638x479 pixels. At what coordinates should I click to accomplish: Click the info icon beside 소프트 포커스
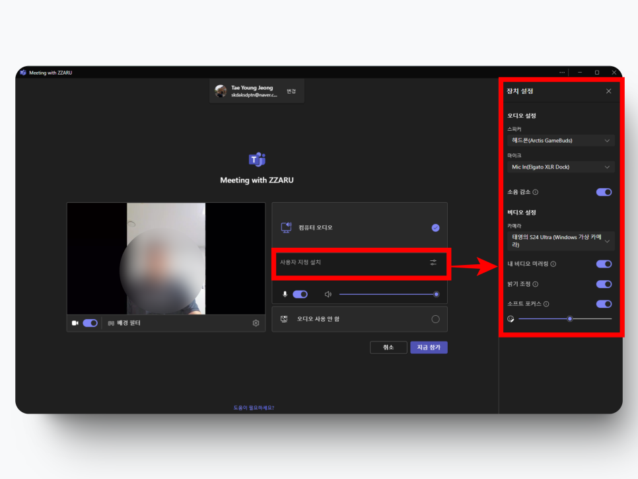coord(546,304)
